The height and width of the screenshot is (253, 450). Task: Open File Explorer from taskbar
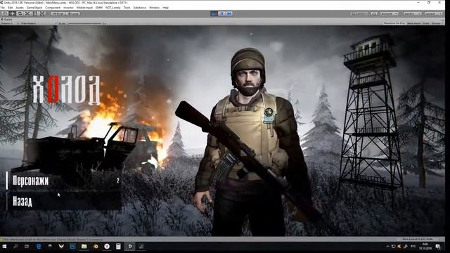pyautogui.click(x=84, y=247)
